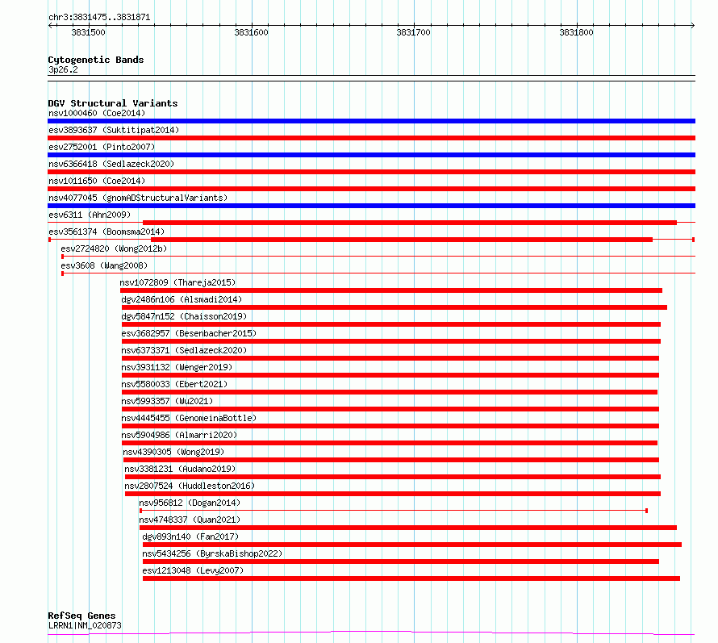The height and width of the screenshot is (643, 718).
Task: Select the 3p26.2 band label
Action: point(63,69)
